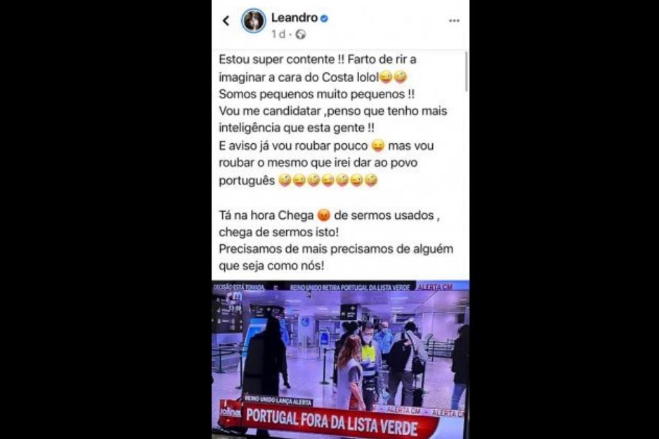The height and width of the screenshot is (439, 659).
Task: Open the attached airport news photo
Action: (340, 360)
